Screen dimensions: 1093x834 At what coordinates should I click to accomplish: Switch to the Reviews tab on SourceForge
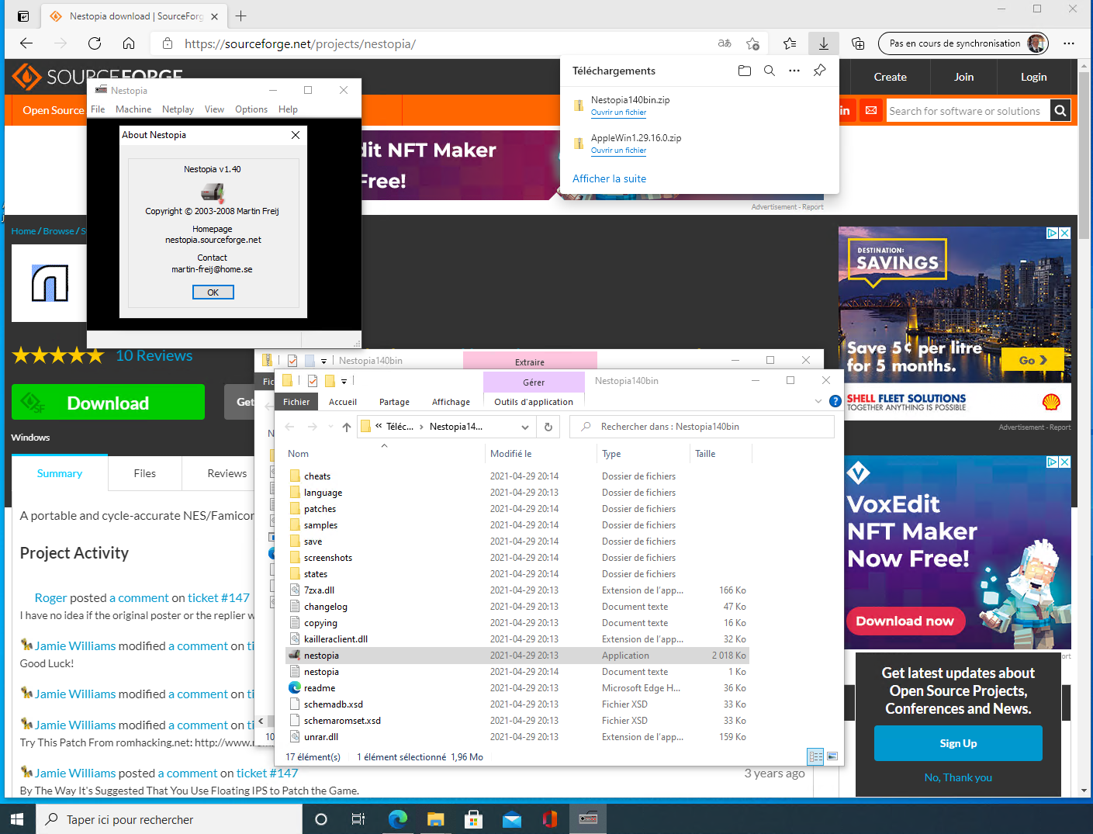227,473
